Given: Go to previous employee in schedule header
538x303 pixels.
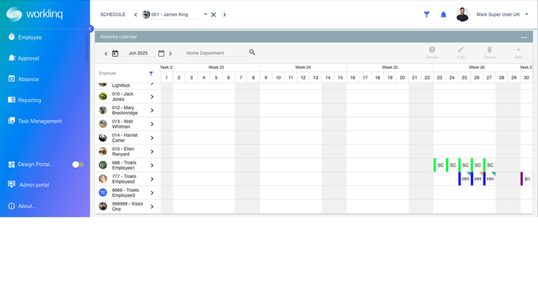Looking at the screenshot, I should 136,14.
